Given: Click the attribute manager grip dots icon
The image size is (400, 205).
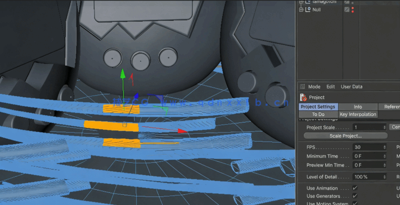Looking at the screenshot, I should 302,86.
